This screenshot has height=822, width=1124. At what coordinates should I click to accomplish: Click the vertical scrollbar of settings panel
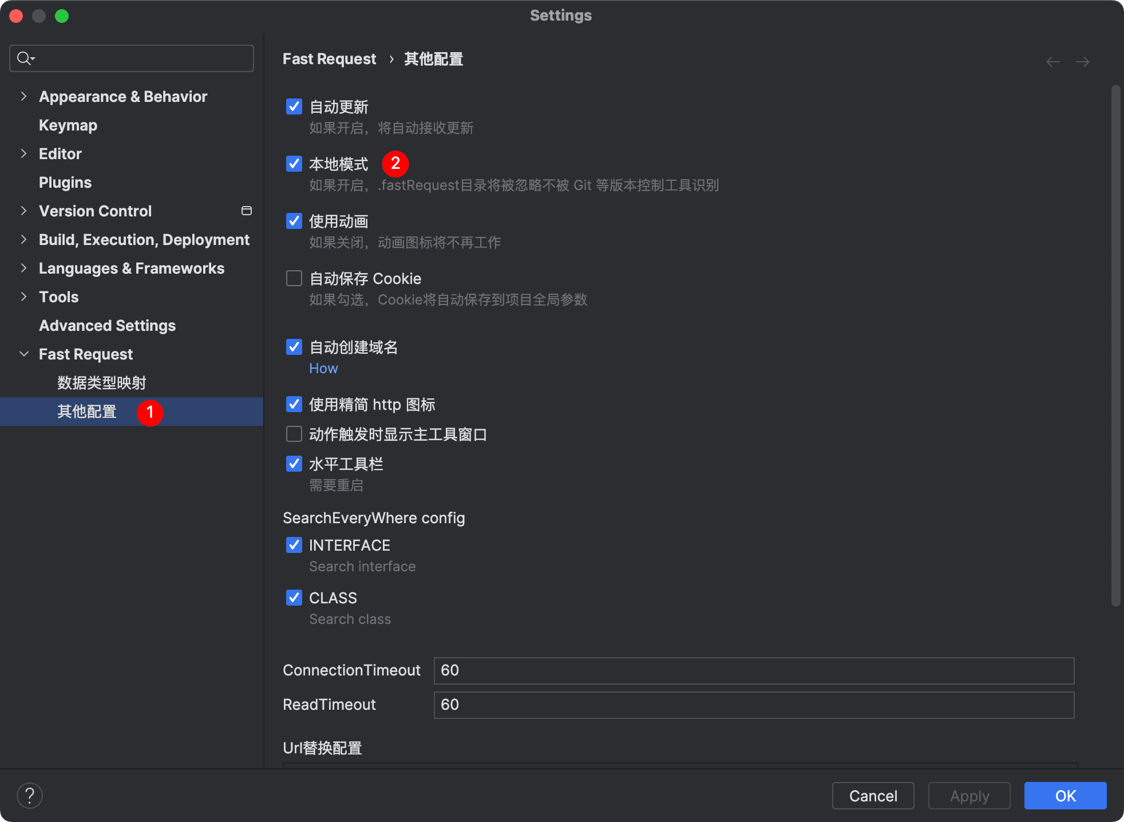click(1115, 343)
